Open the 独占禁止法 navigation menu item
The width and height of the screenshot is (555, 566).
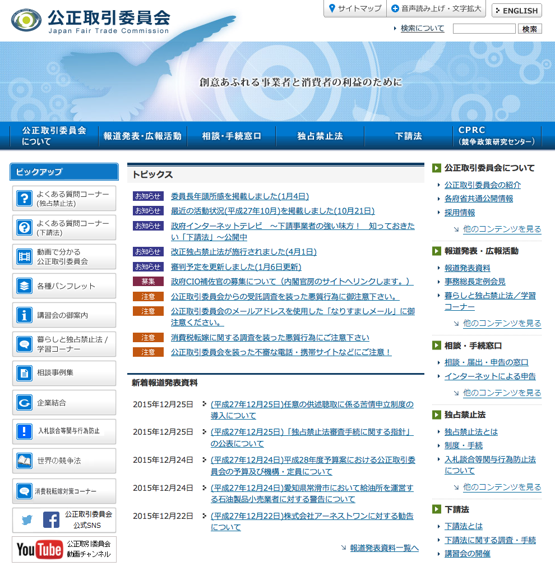click(320, 136)
